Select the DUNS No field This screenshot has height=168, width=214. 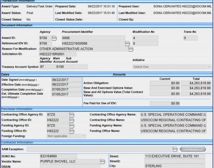point(58,156)
